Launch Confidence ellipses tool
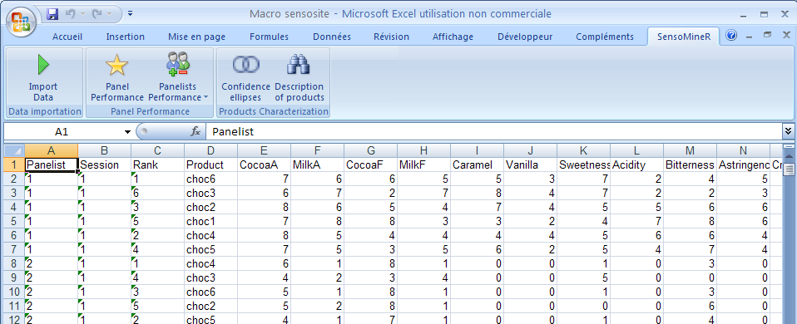797x324 pixels. (246, 65)
